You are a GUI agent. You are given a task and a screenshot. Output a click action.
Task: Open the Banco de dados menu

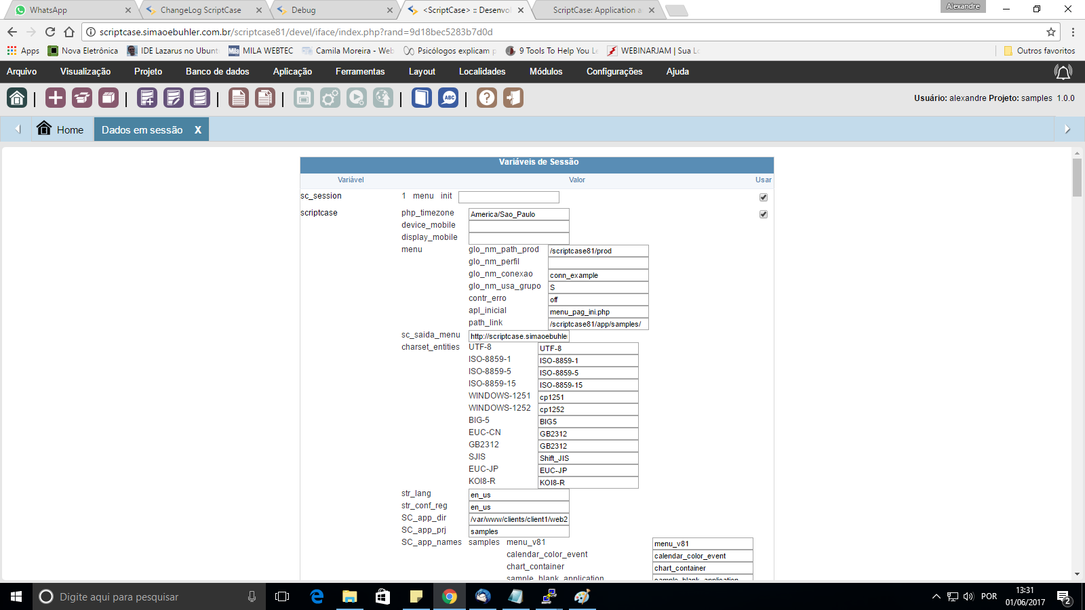[x=217, y=72]
